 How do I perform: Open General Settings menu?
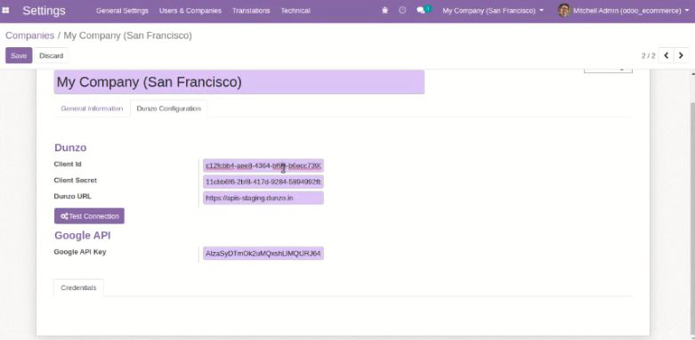(x=122, y=11)
